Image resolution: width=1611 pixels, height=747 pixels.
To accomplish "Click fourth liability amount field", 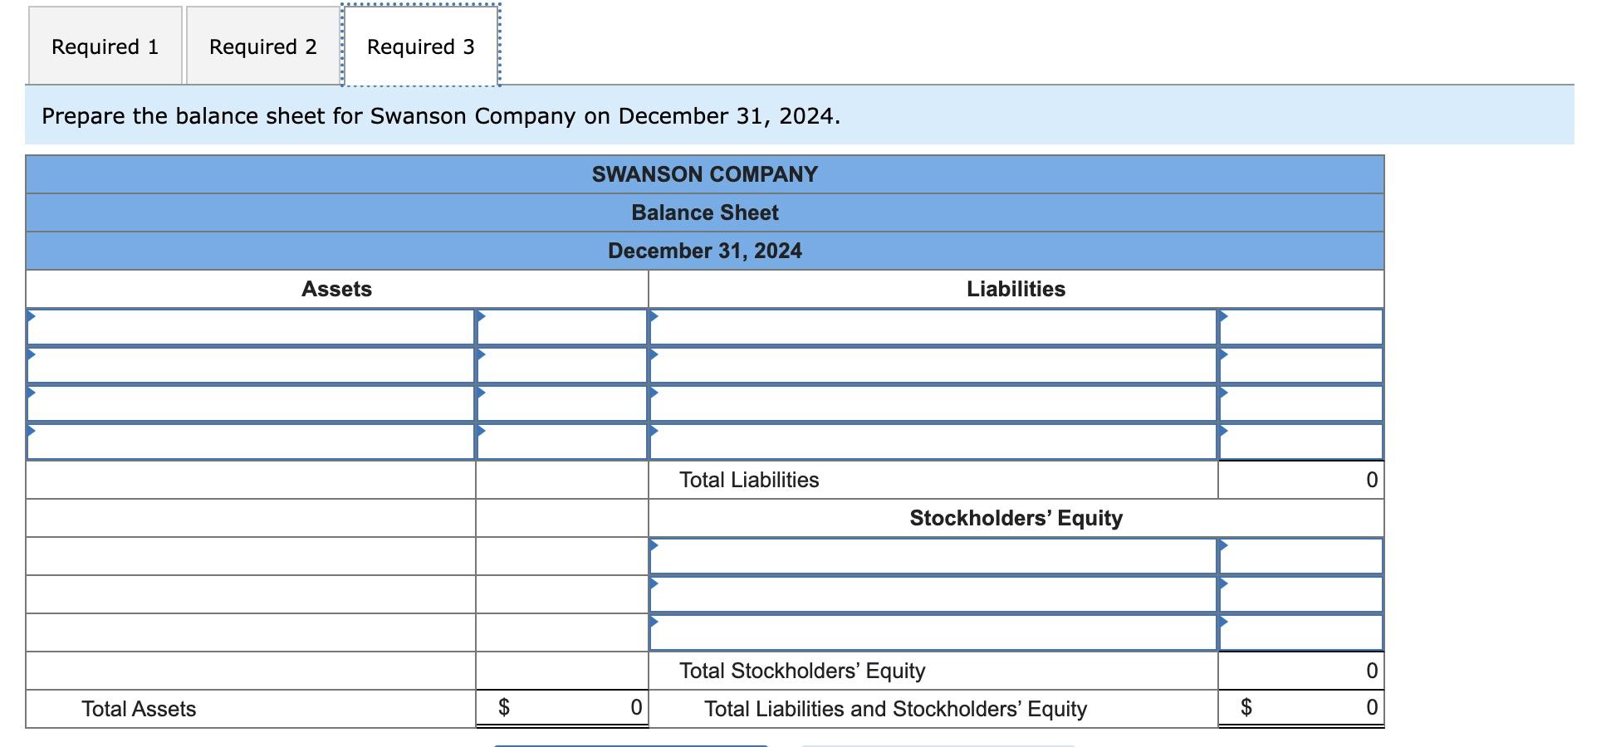I will click(1301, 442).
